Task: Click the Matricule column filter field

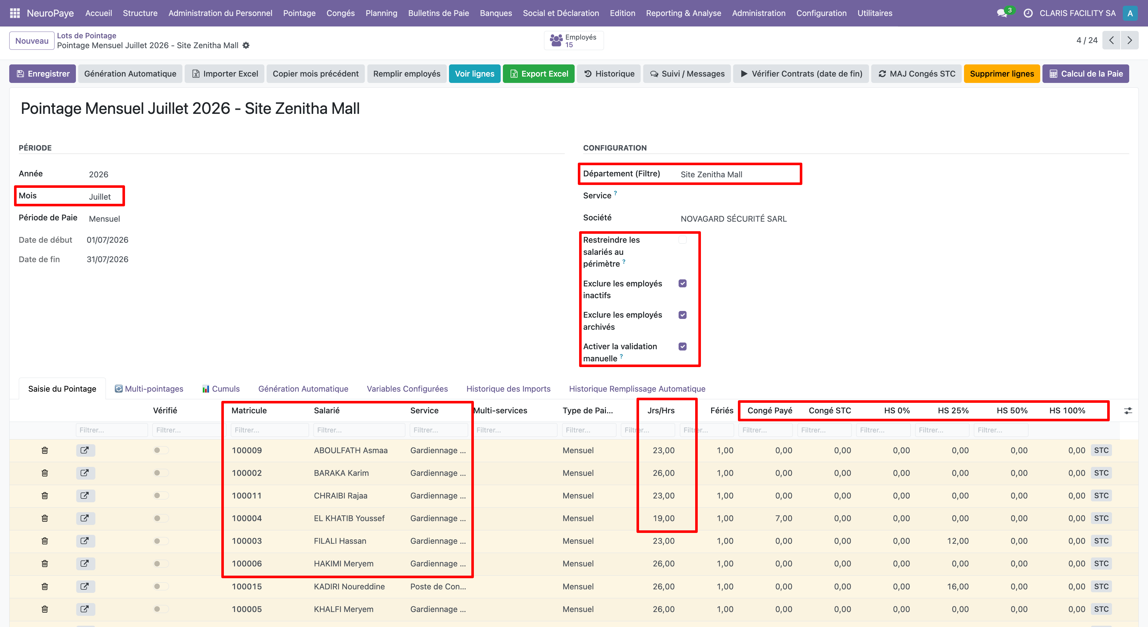Action: tap(269, 431)
